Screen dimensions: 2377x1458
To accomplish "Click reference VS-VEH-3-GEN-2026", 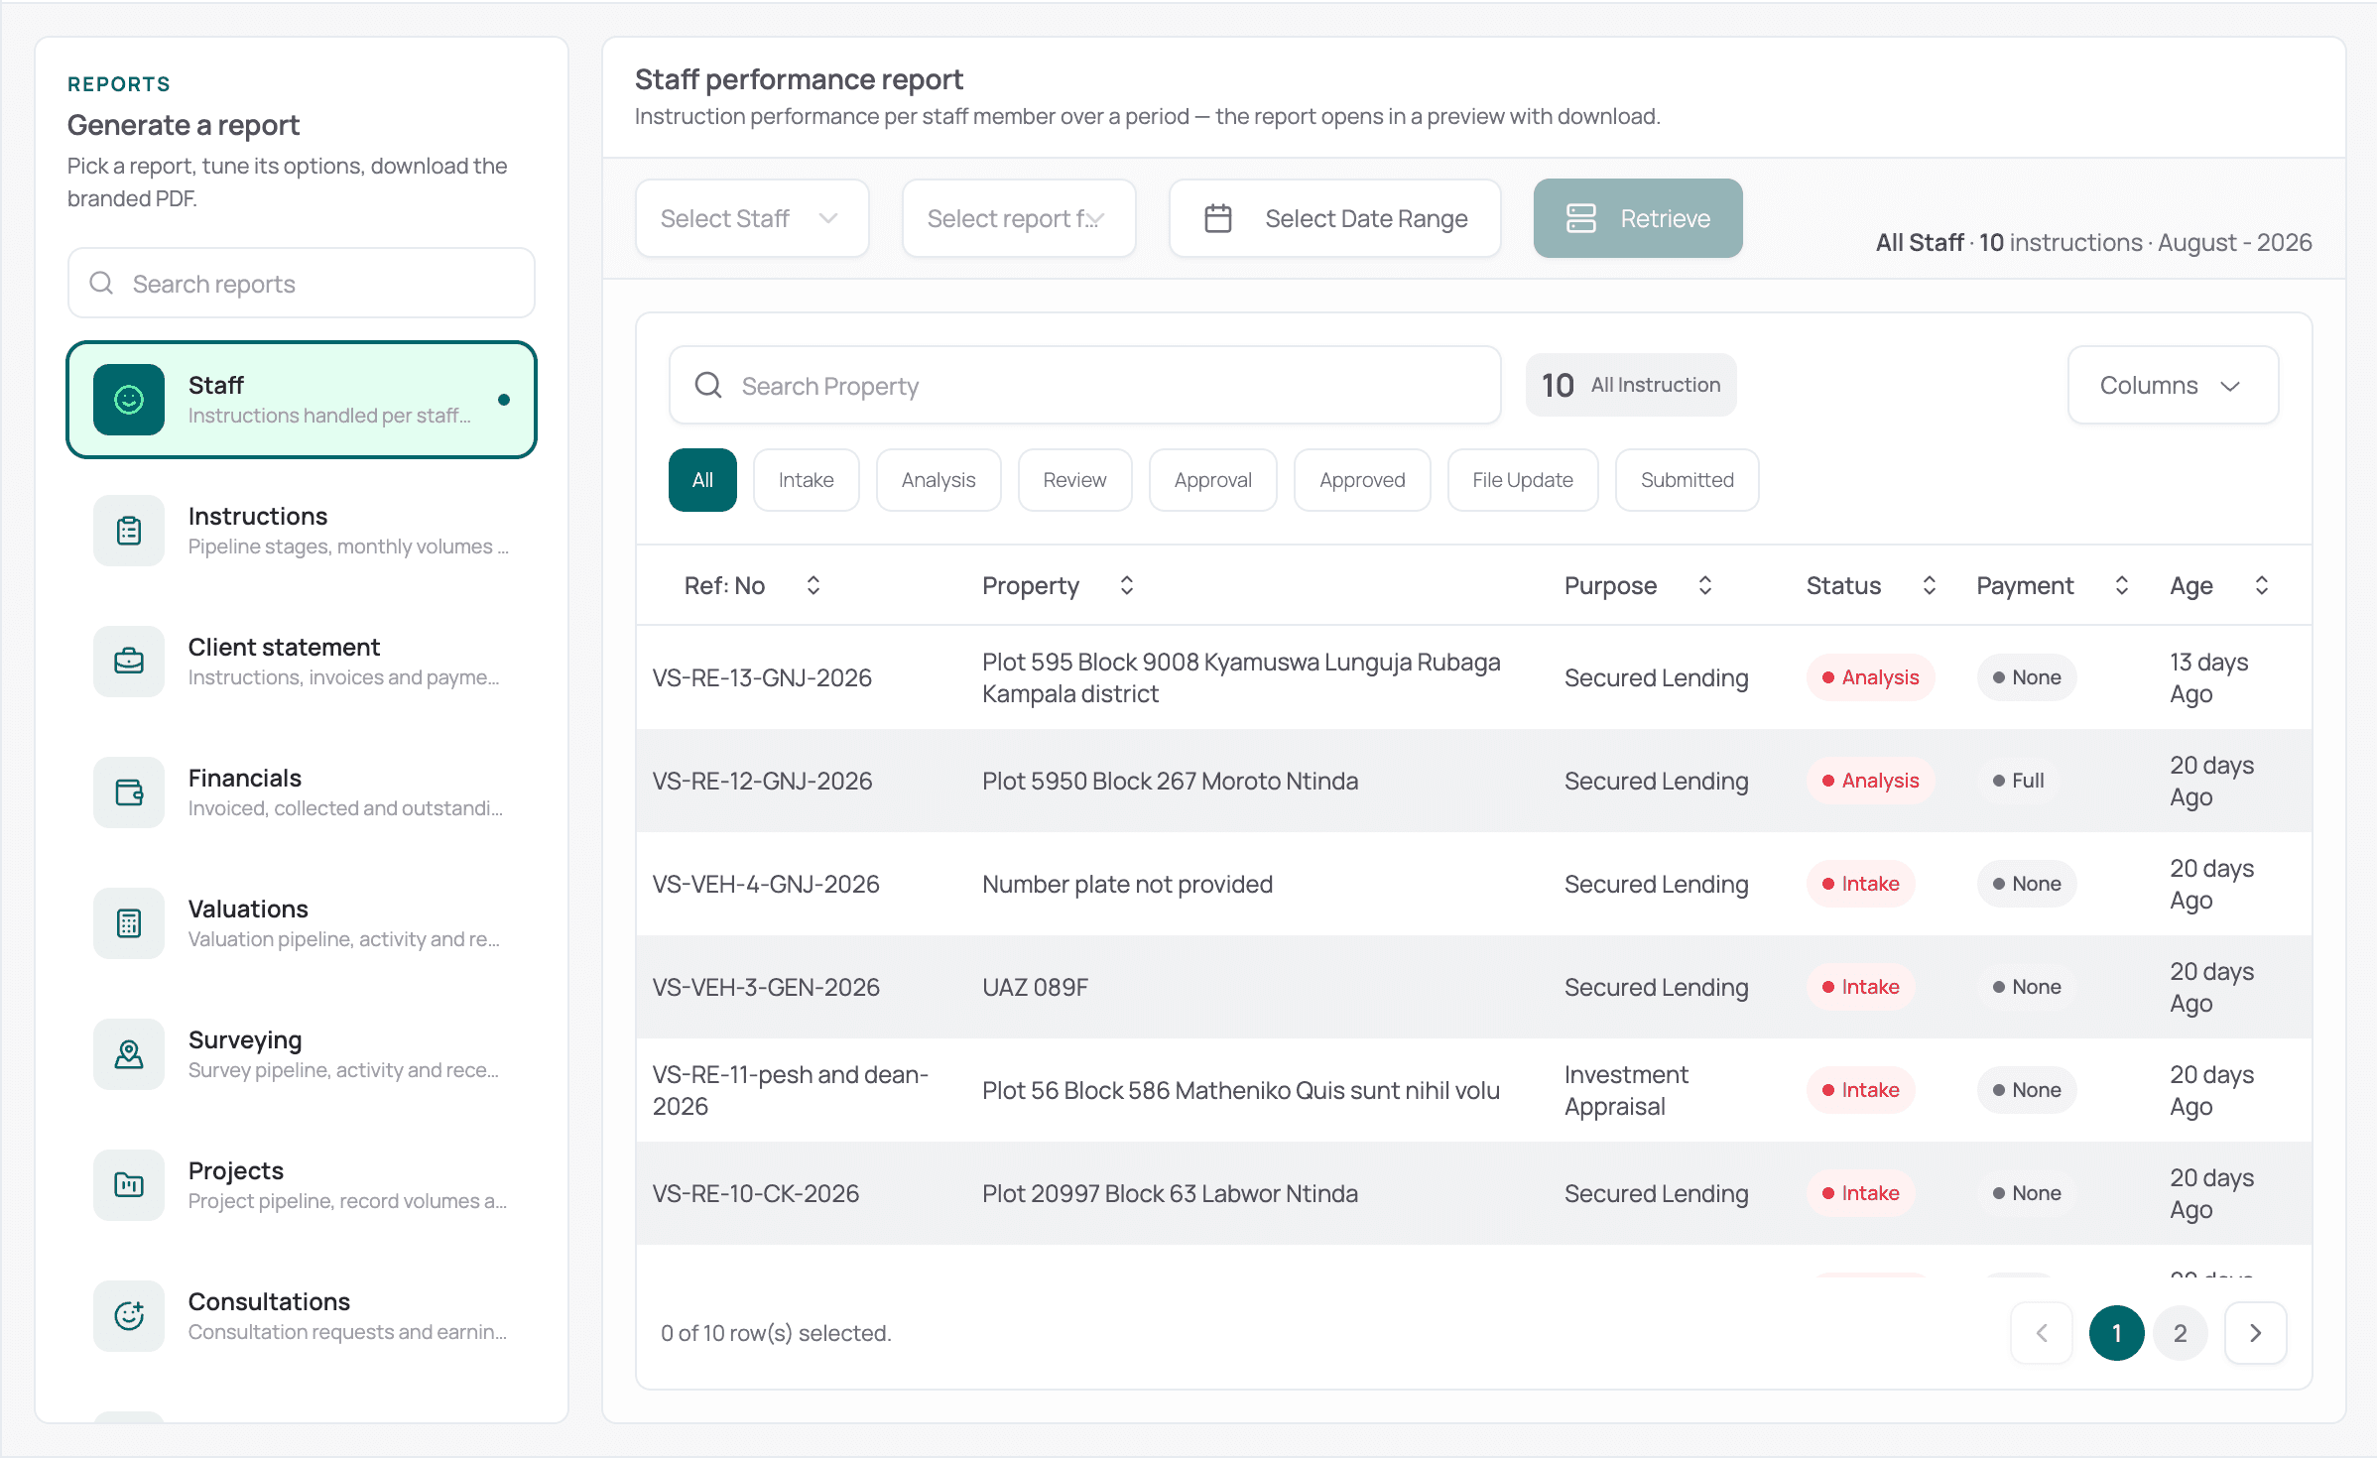I will [x=766, y=987].
